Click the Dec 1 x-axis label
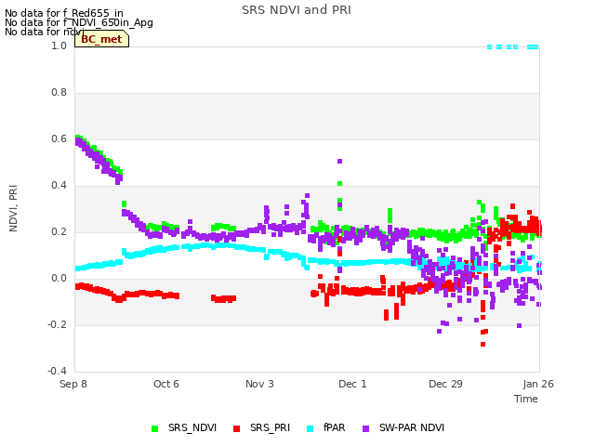 click(352, 384)
